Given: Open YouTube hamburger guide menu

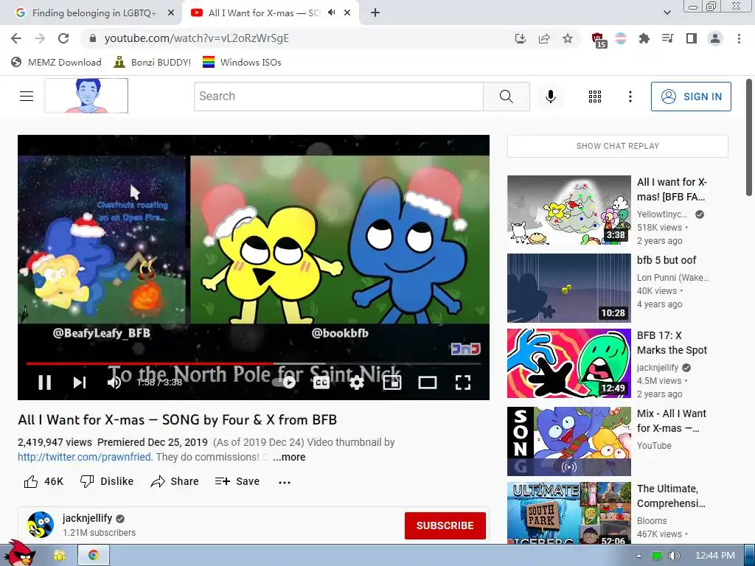Looking at the screenshot, I should (x=27, y=97).
